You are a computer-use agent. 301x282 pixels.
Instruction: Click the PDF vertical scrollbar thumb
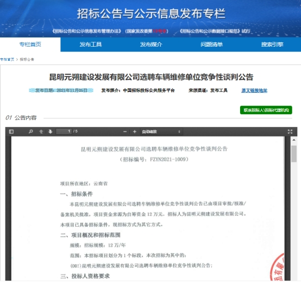[294, 154]
